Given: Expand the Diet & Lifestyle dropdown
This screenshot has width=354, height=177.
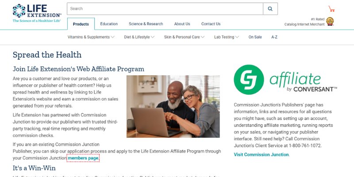Looking at the screenshot, I should coord(139,37).
